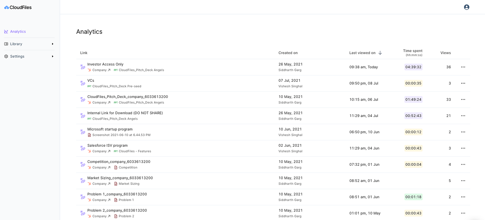This screenshot has height=220, width=485.
Task: Open more options for Problem 2_company_6033613200
Action: click(463, 213)
